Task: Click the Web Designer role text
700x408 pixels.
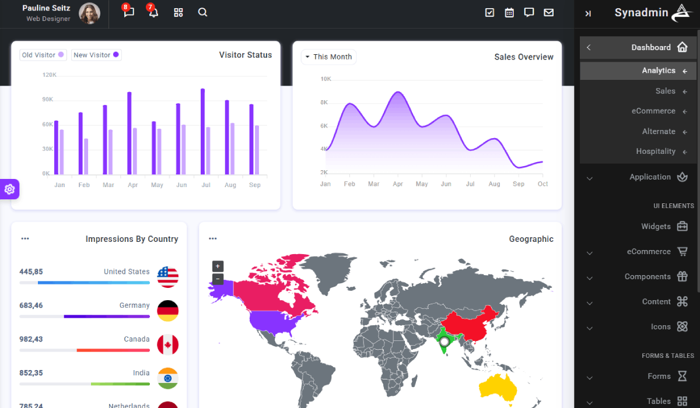Action: [48, 19]
